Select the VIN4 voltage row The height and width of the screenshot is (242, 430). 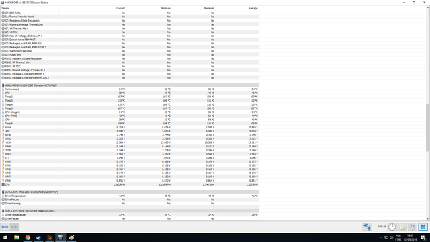tap(130, 147)
